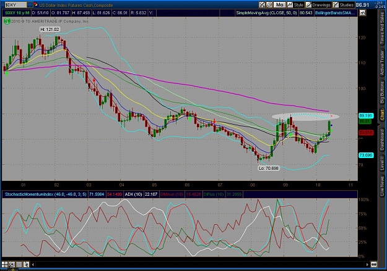The image size is (387, 271).
Task: Click the Lo: 70.698 low label
Action: pyautogui.click(x=269, y=168)
